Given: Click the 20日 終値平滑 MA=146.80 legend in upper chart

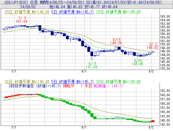Looking at the screenshot, I should 27,12.
